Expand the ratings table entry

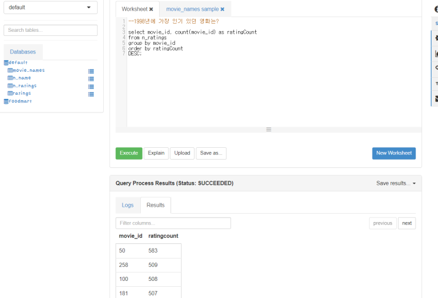(x=19, y=93)
